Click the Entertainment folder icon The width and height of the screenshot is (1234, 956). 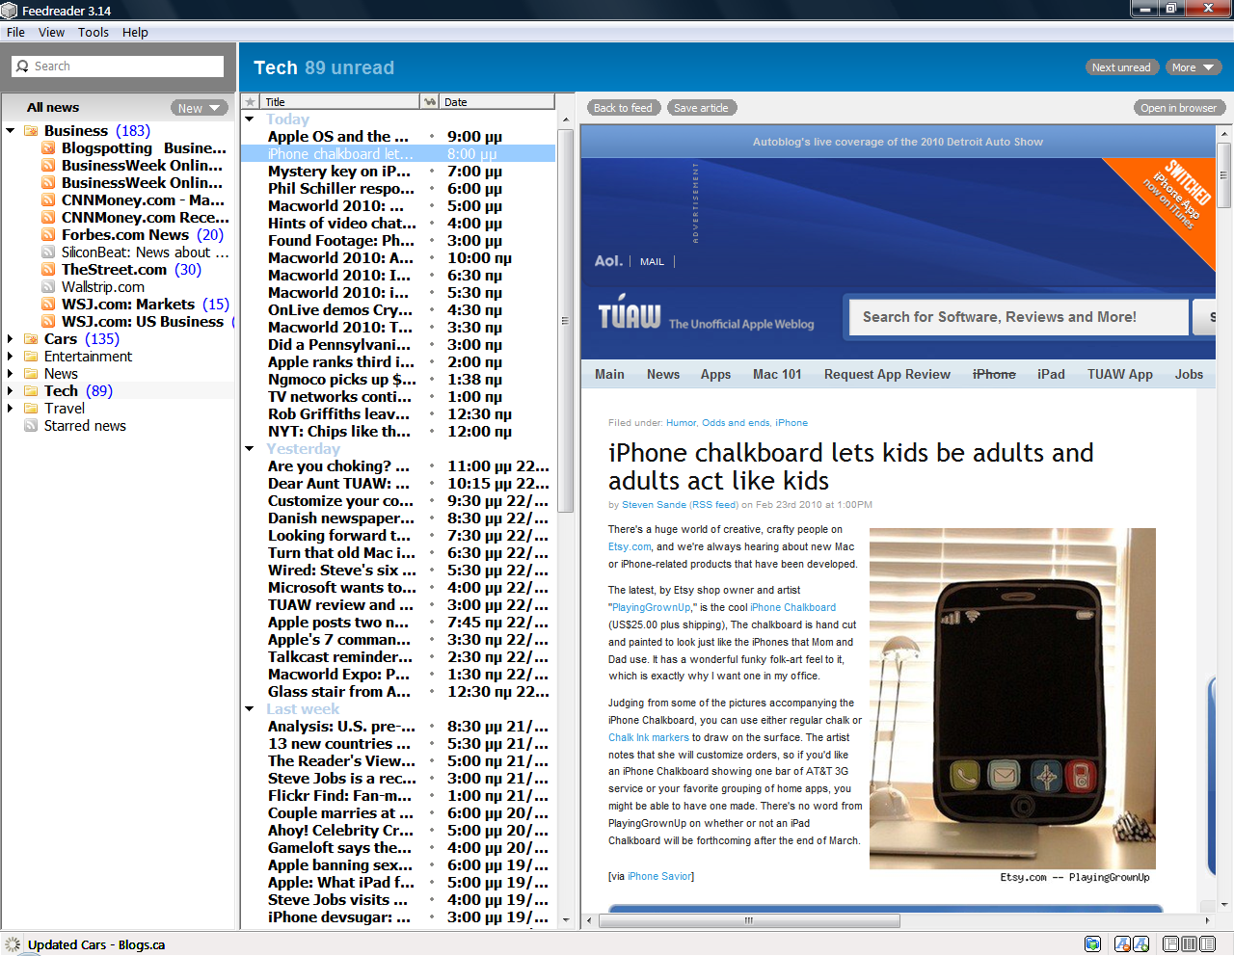click(x=31, y=357)
